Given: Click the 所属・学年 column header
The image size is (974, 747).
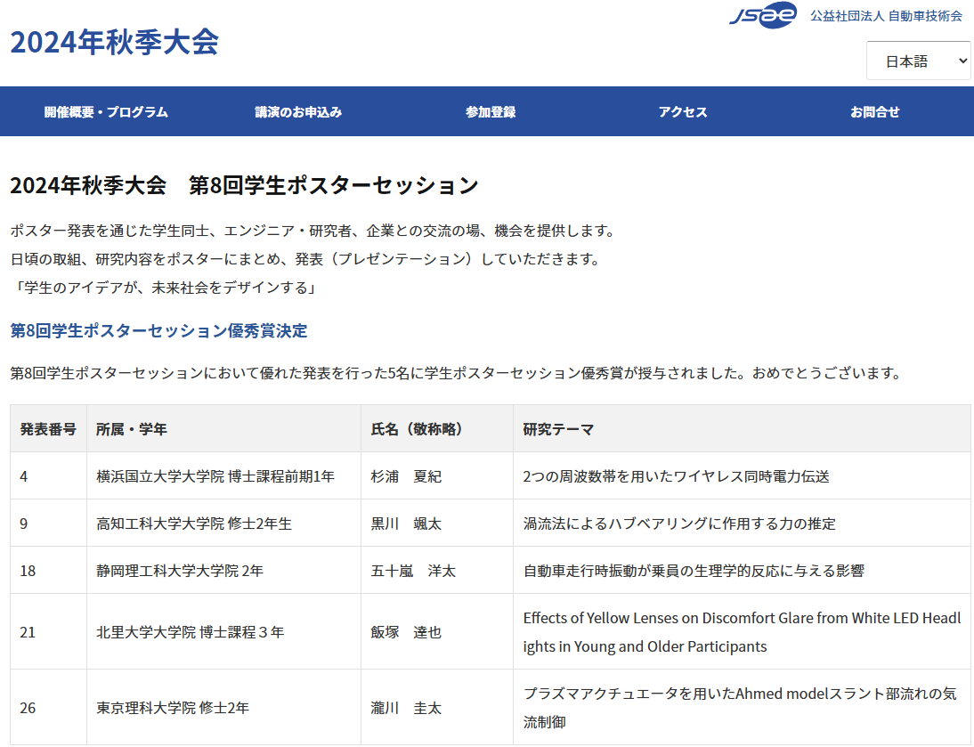Looking at the screenshot, I should coord(132,429).
